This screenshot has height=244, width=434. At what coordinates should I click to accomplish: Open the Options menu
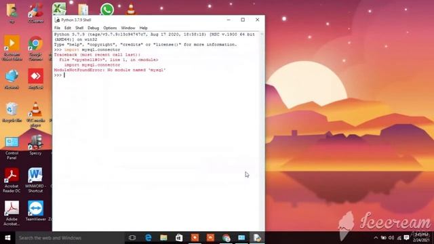pyautogui.click(x=110, y=28)
